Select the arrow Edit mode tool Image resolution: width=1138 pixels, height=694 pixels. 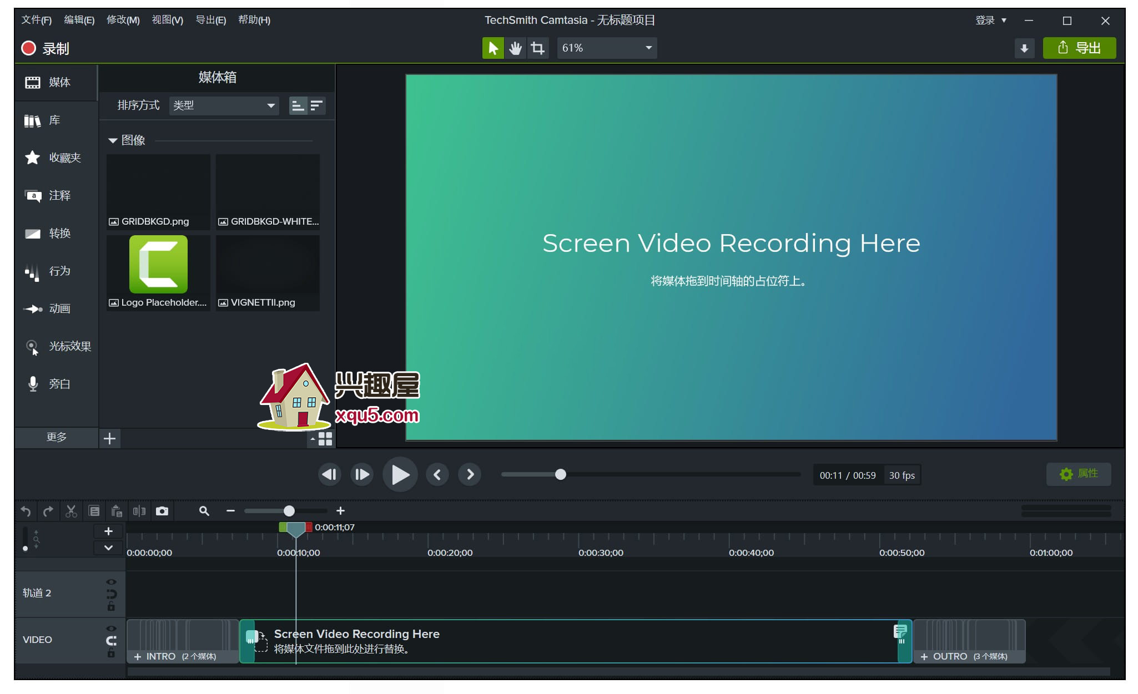pyautogui.click(x=493, y=48)
